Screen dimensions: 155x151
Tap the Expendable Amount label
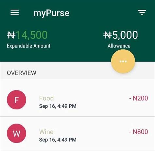point(28,46)
